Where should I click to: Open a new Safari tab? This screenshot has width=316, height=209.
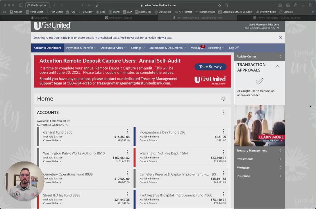point(303,5)
